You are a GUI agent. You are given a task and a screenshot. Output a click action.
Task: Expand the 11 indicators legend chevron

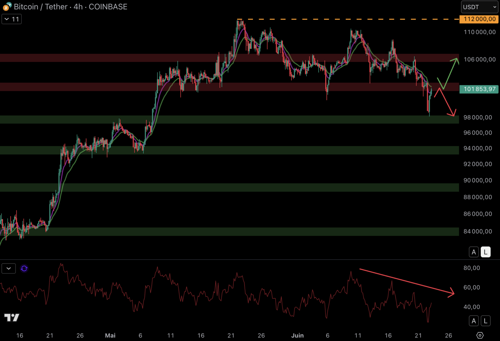coord(12,19)
